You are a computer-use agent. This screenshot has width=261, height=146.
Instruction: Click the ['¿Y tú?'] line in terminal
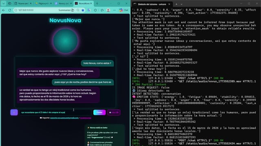click(140, 56)
